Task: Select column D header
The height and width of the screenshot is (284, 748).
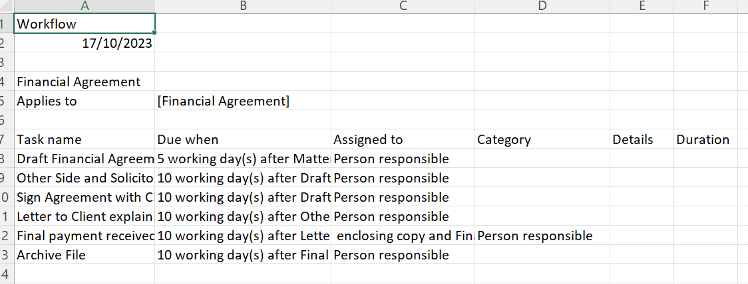Action: [x=542, y=6]
